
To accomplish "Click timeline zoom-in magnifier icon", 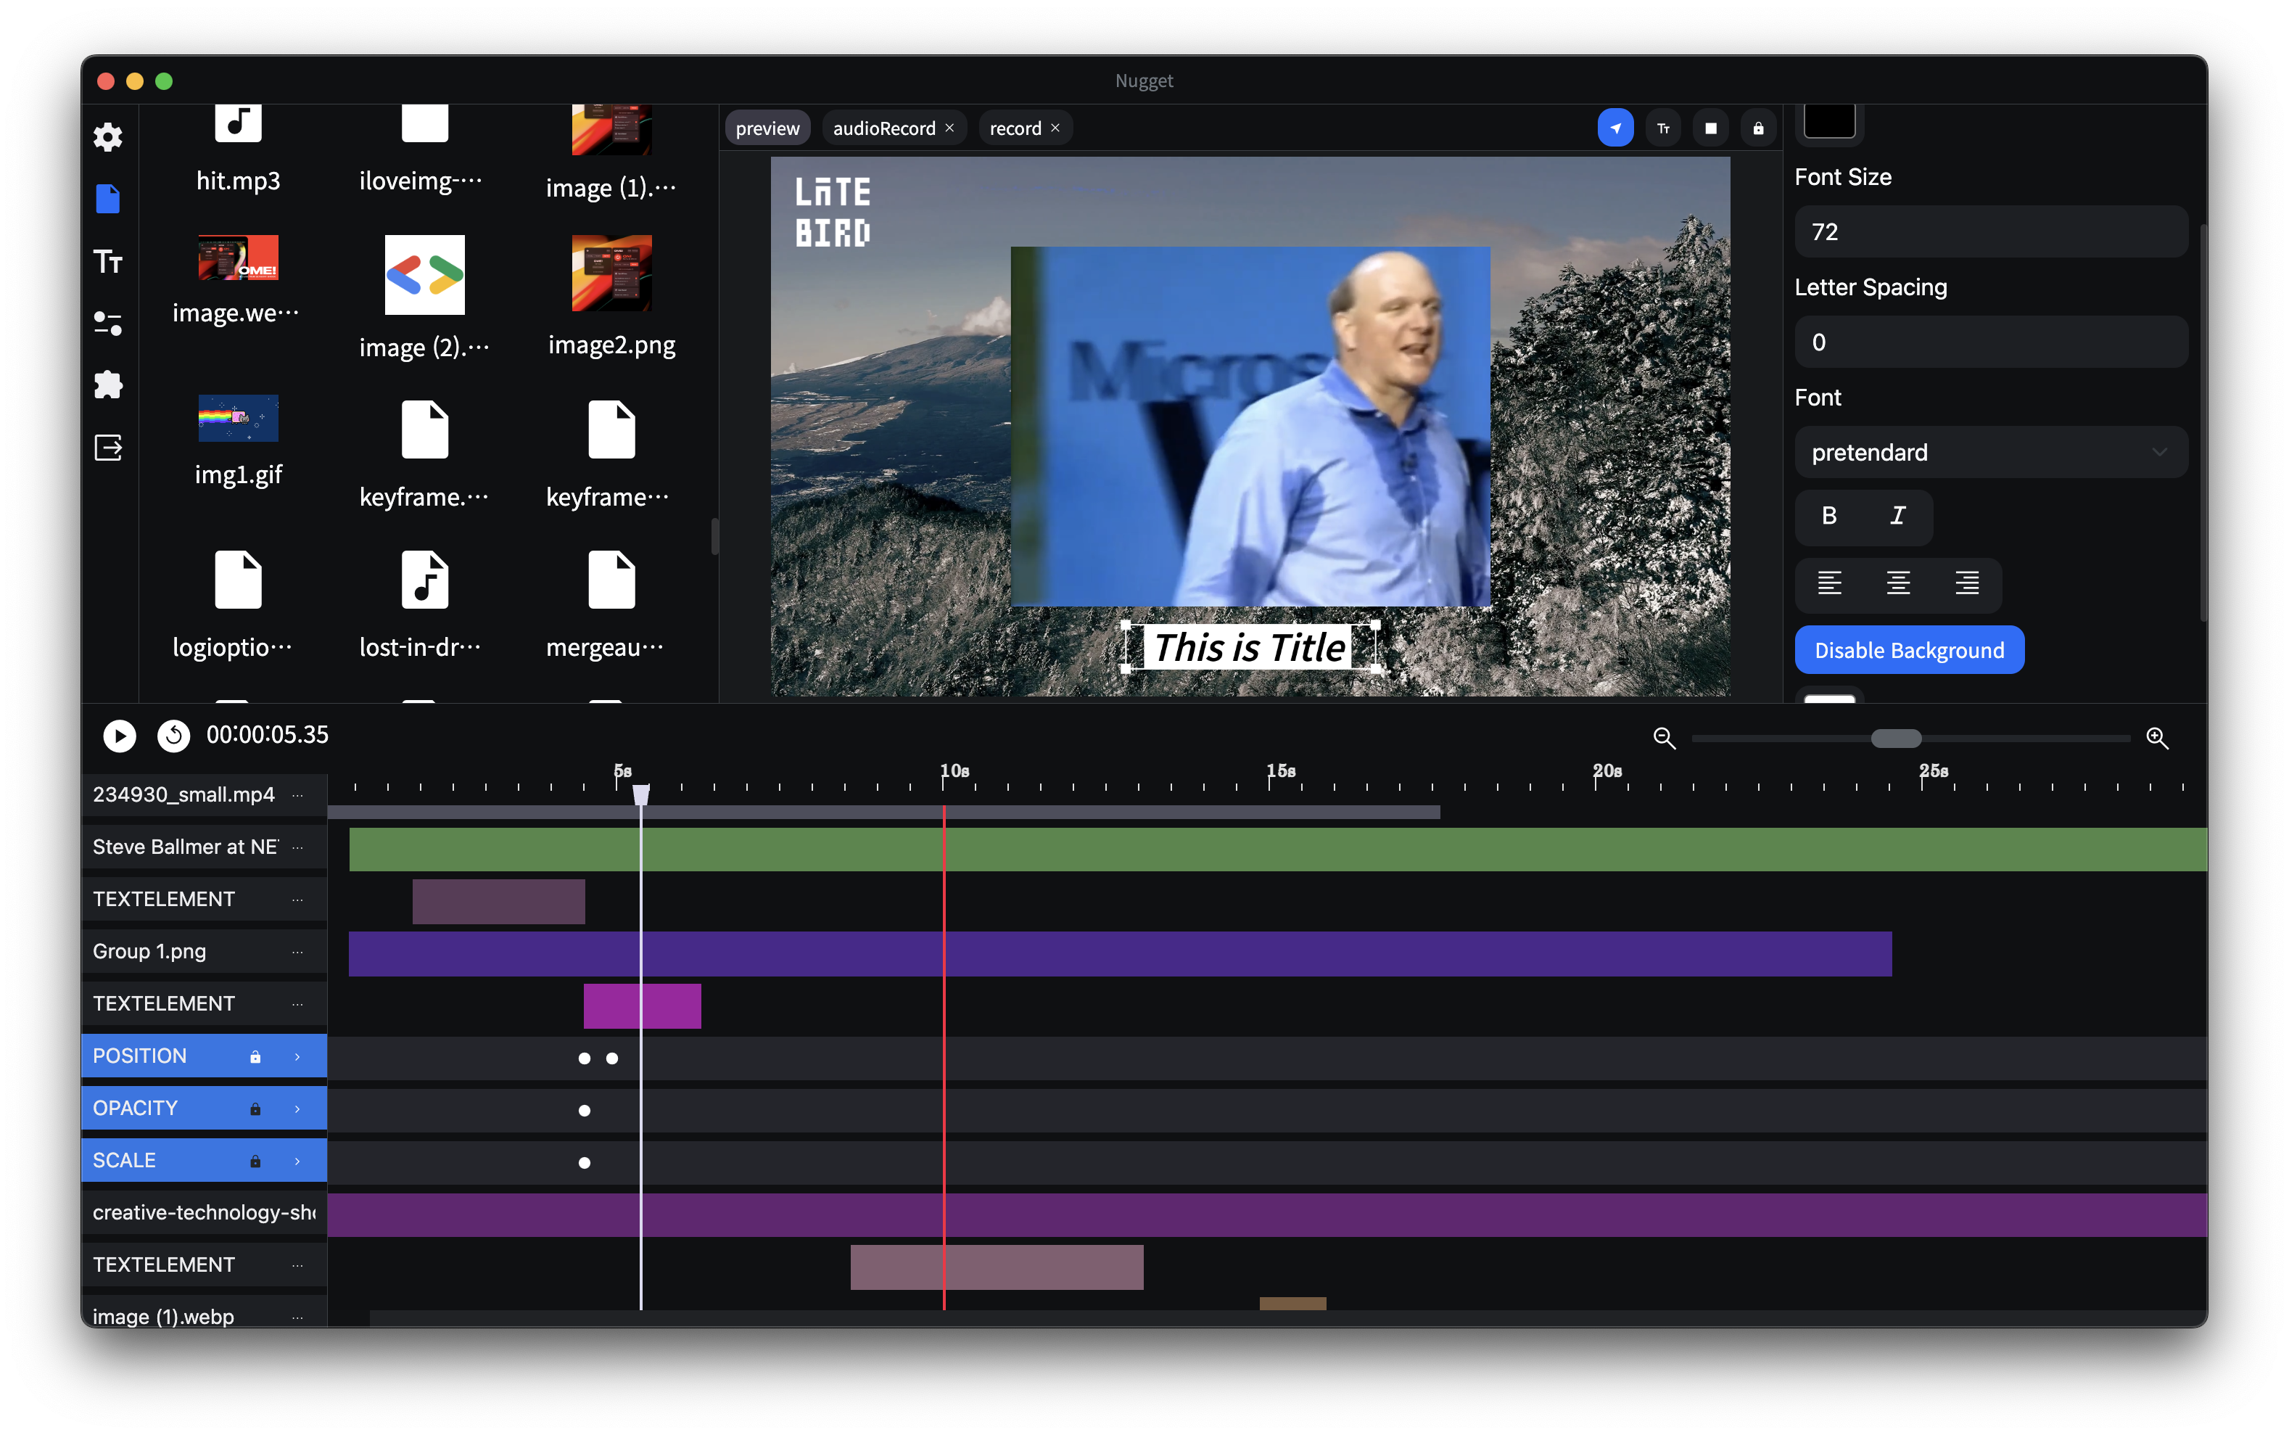I will click(2156, 739).
